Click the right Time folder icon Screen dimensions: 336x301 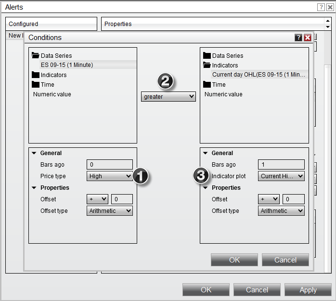(207, 85)
